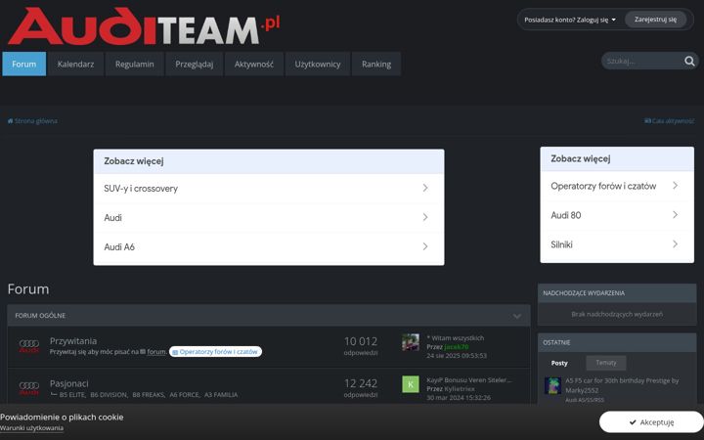This screenshot has width=704, height=440.
Task: Open the Forum tab
Action: click(x=24, y=64)
